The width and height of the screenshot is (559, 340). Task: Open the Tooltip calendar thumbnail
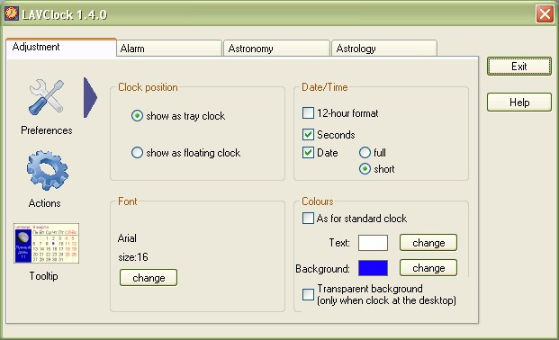pyautogui.click(x=46, y=244)
